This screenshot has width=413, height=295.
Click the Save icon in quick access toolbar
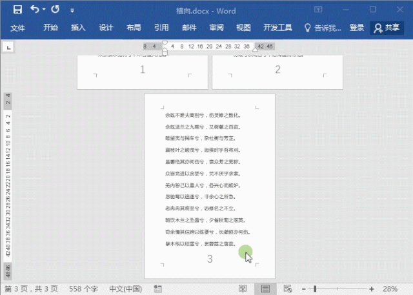point(17,10)
